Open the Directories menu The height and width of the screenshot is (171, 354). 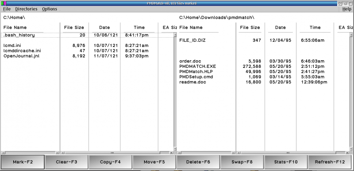tap(26, 9)
